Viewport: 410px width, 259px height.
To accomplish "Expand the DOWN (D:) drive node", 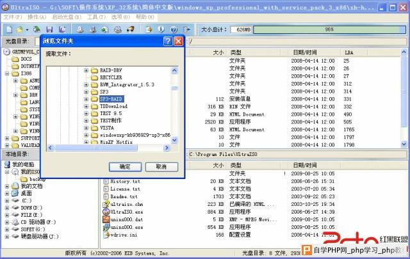I will point(7,208).
